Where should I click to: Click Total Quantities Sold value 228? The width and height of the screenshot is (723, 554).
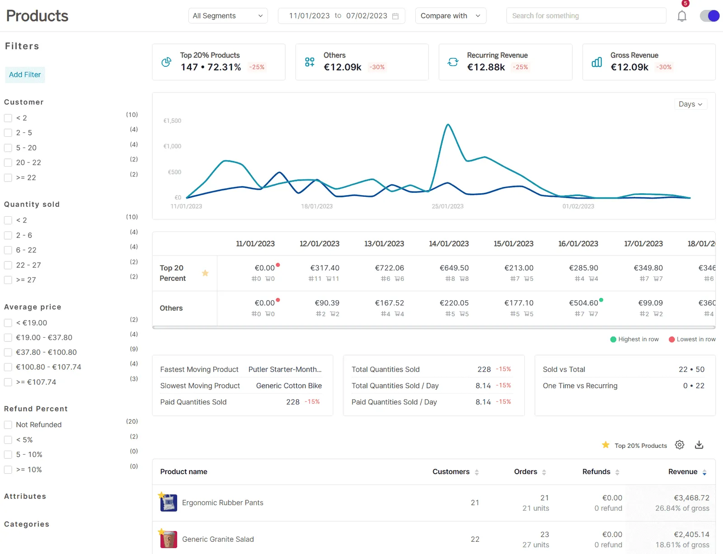coord(484,369)
